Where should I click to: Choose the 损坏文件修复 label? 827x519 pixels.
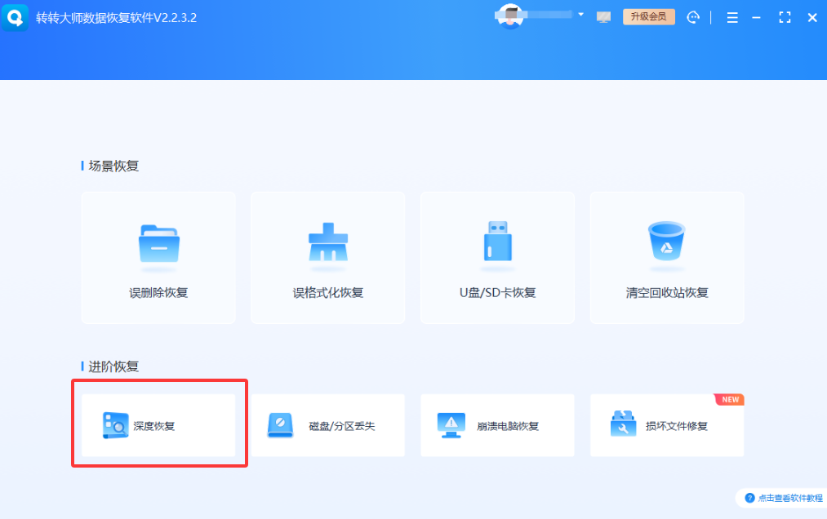677,426
